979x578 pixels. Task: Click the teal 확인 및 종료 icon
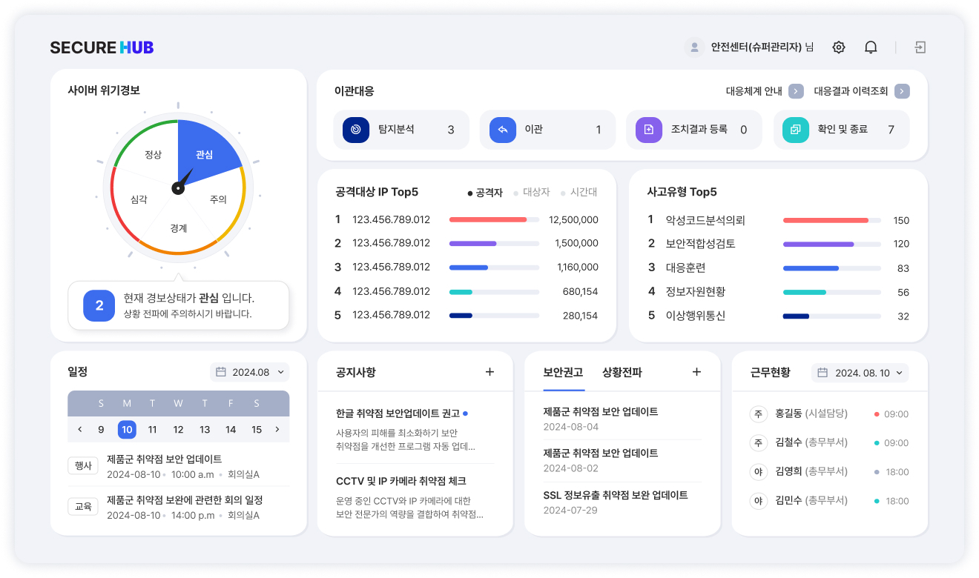pyautogui.click(x=796, y=130)
